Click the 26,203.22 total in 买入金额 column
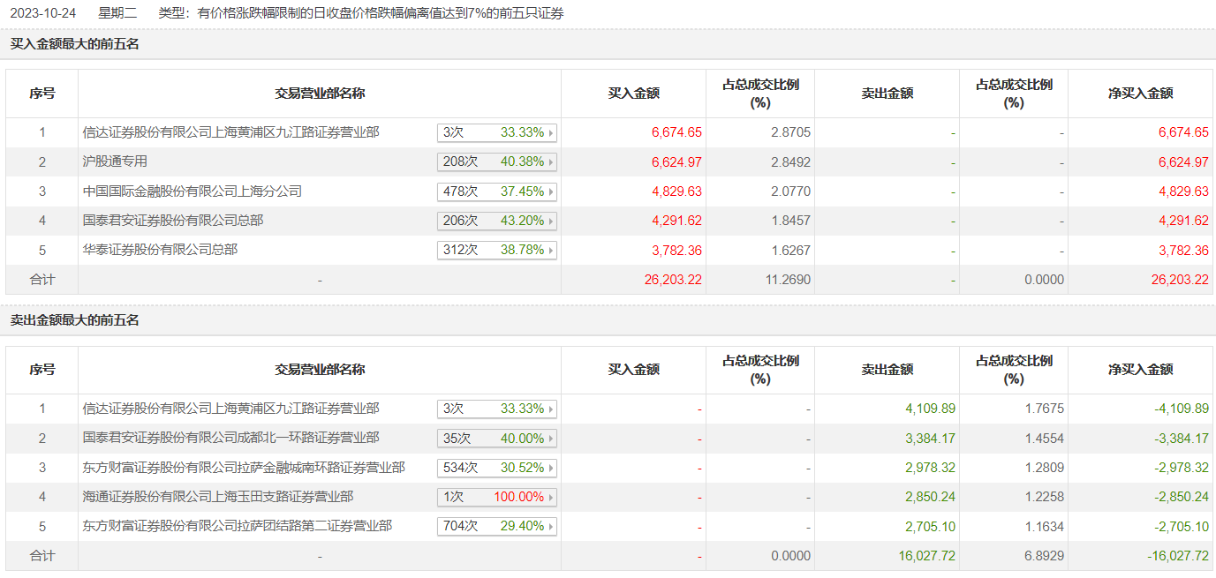1216x578 pixels. click(x=674, y=280)
